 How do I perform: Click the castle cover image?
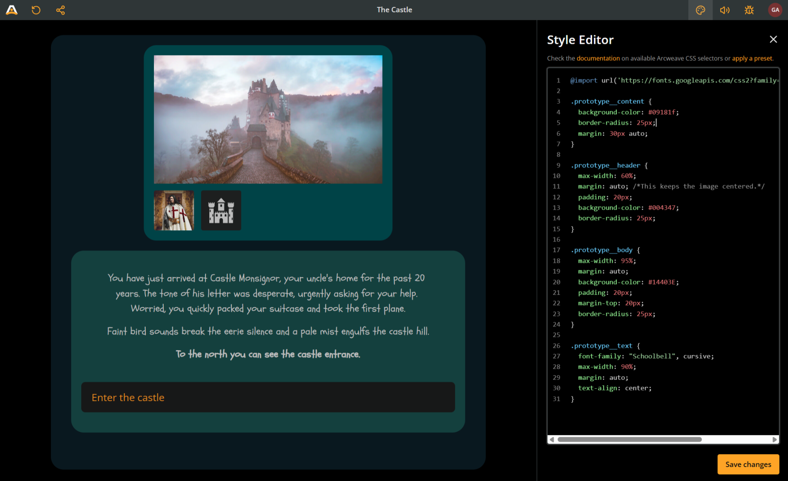[x=268, y=119]
